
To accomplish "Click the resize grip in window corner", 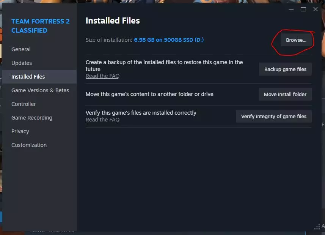I will pos(317,227).
